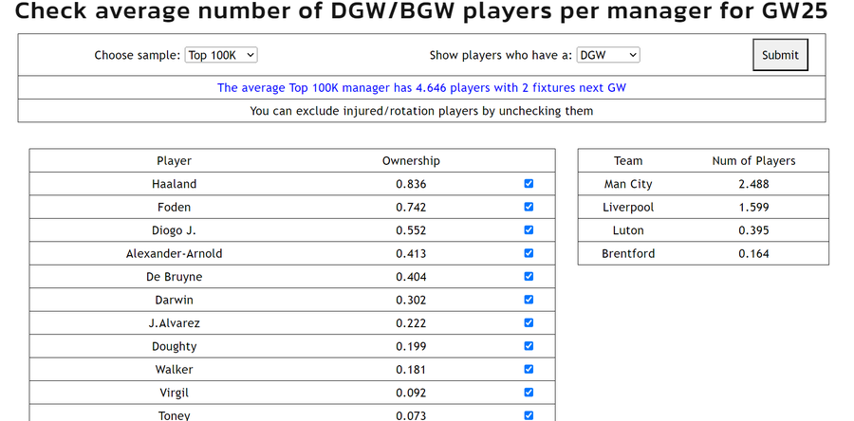This screenshot has height=421, width=854.
Task: Uncheck the Haaland checkbox
Action: (x=529, y=184)
